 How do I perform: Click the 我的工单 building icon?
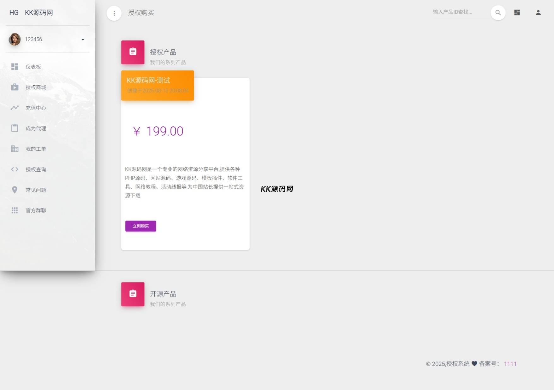coord(15,149)
